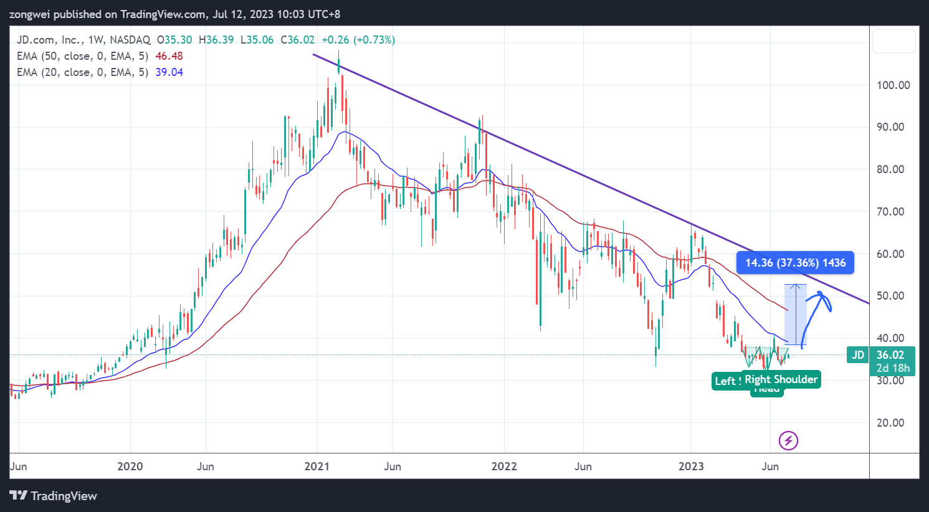Click the +0.26 (+0.73%) change value

click(x=358, y=40)
